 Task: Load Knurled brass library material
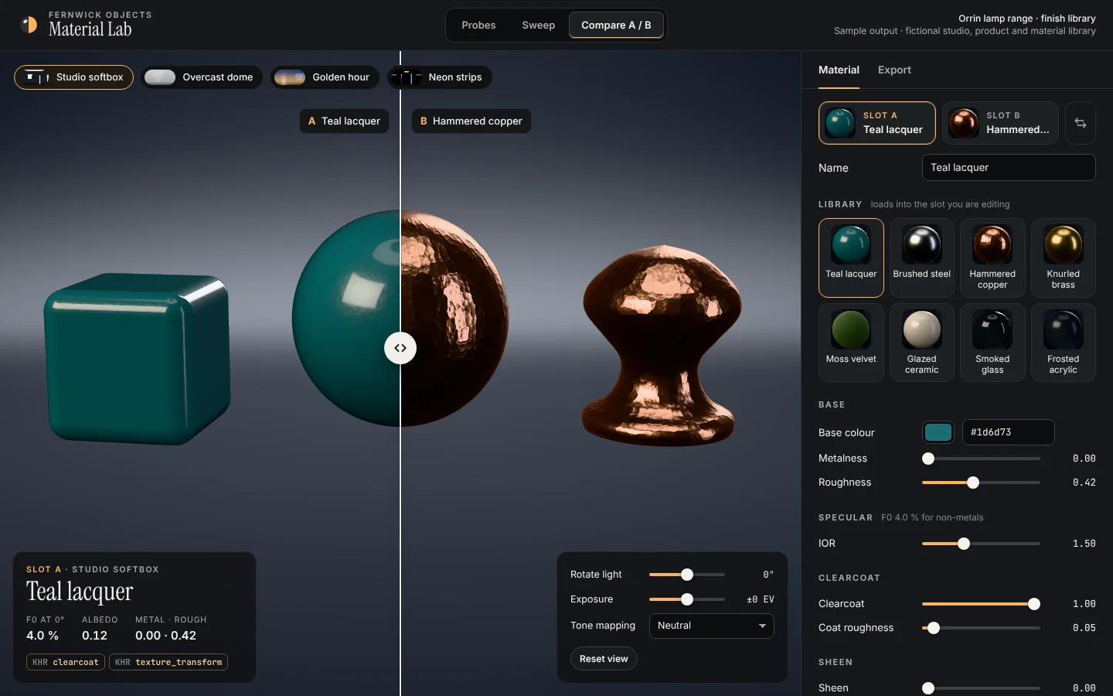click(x=1064, y=258)
